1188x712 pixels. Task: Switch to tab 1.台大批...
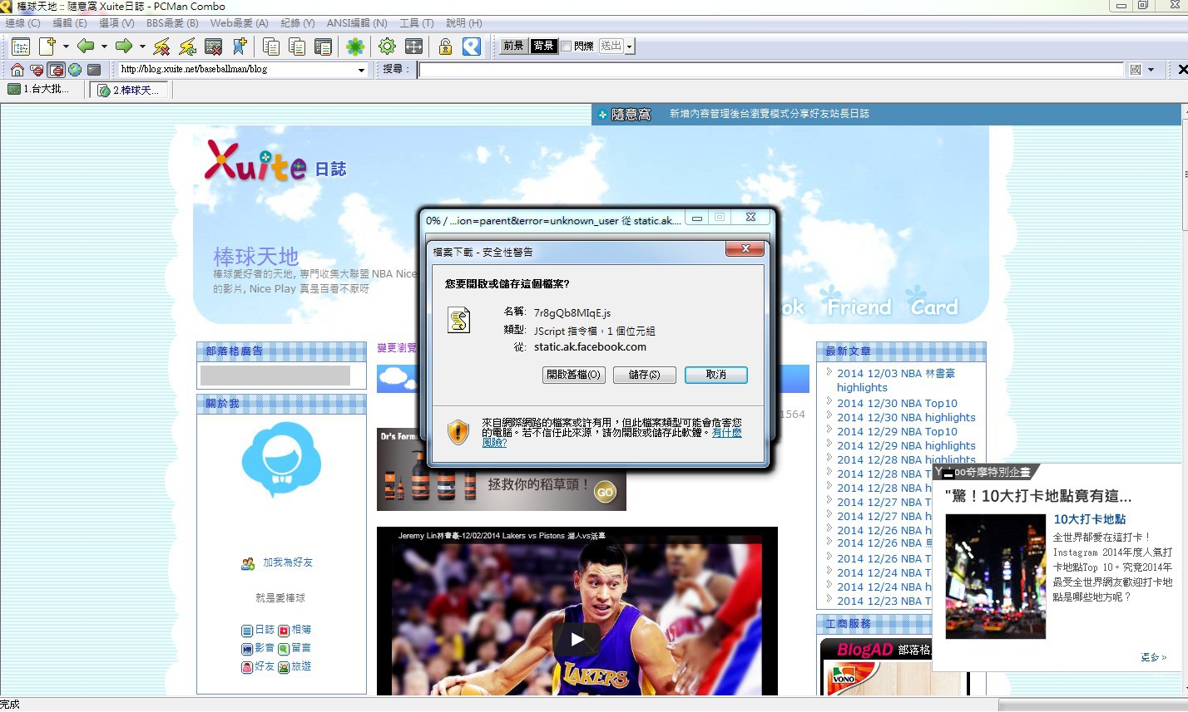click(40, 90)
